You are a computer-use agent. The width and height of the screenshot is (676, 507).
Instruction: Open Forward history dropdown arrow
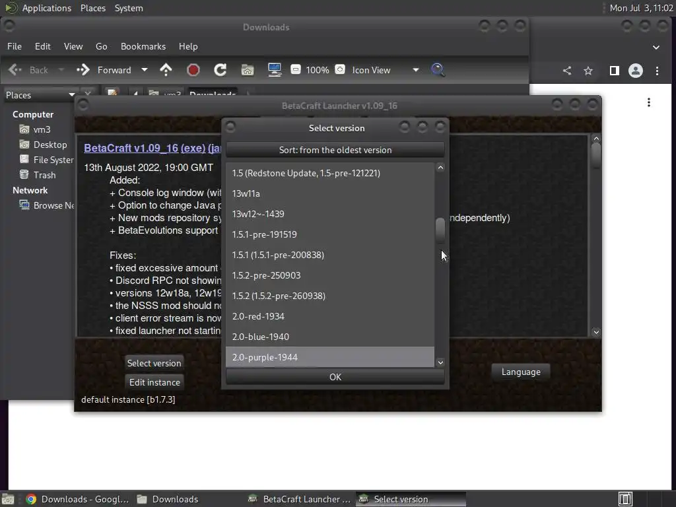click(145, 70)
